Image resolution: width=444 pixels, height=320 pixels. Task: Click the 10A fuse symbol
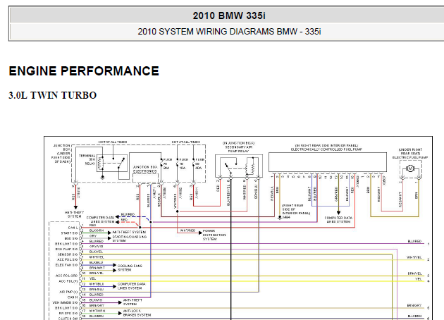(178, 164)
